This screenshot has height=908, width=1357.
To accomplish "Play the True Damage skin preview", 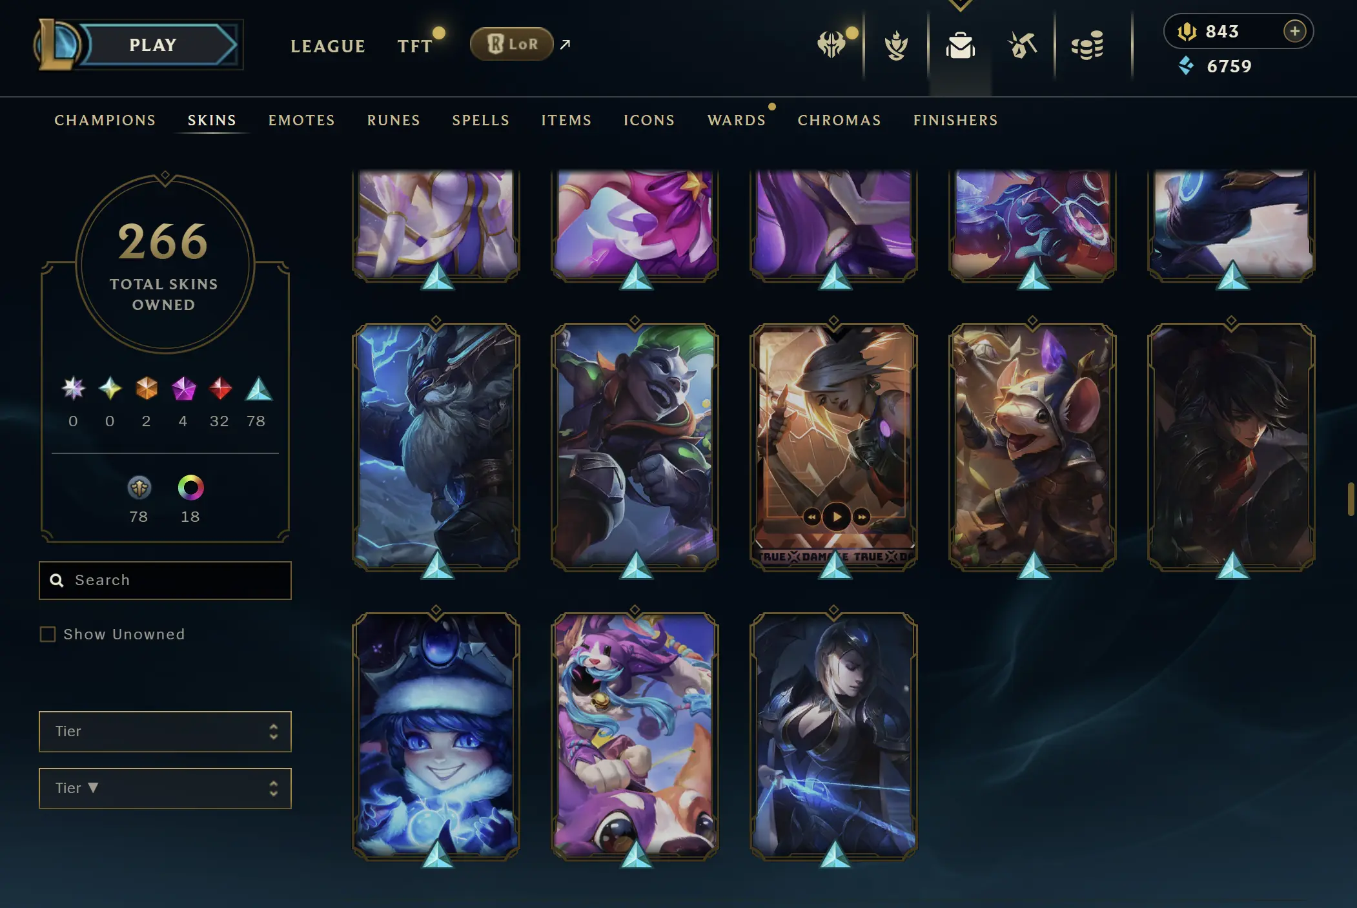I will click(x=837, y=517).
